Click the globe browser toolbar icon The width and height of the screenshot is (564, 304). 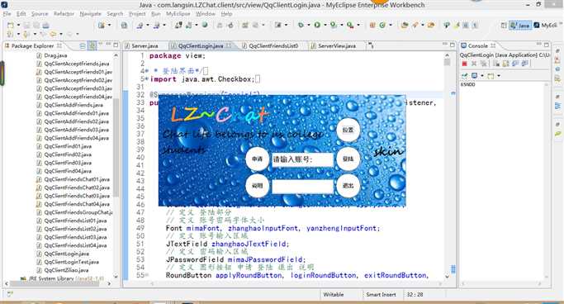(x=205, y=25)
